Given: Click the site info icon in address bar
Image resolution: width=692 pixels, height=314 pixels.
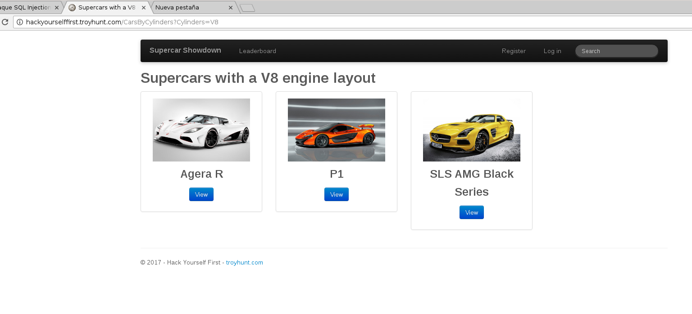Looking at the screenshot, I should pos(20,22).
